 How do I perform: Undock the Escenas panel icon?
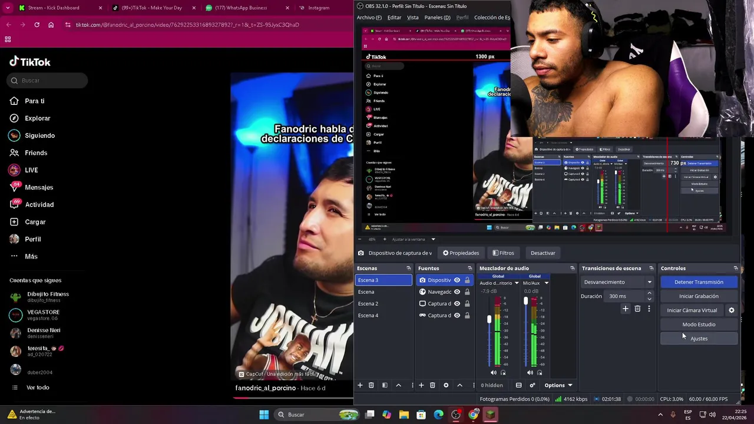pyautogui.click(x=409, y=269)
